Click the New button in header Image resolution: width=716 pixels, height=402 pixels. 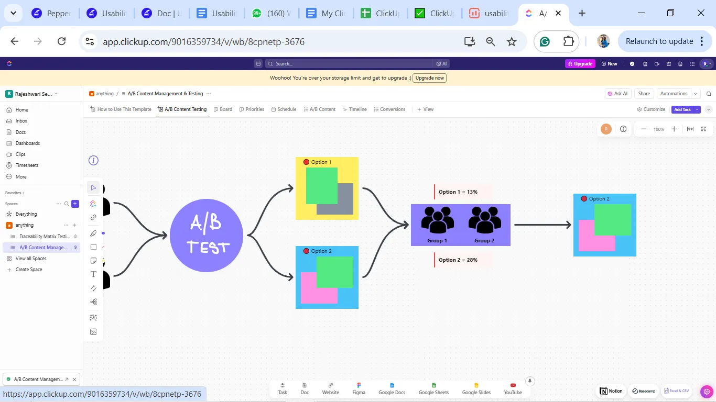(610, 64)
